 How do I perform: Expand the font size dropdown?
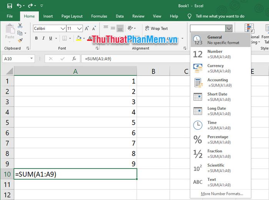(x=79, y=28)
